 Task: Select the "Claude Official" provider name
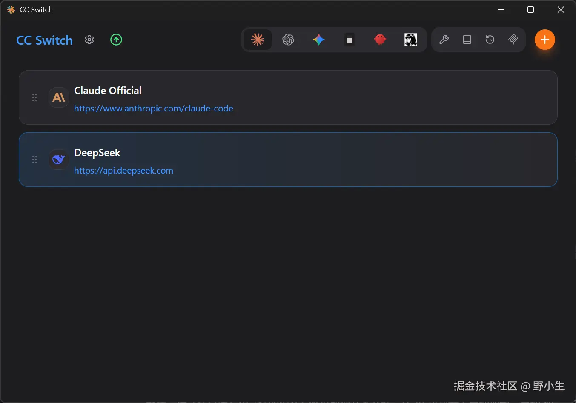pyautogui.click(x=108, y=91)
